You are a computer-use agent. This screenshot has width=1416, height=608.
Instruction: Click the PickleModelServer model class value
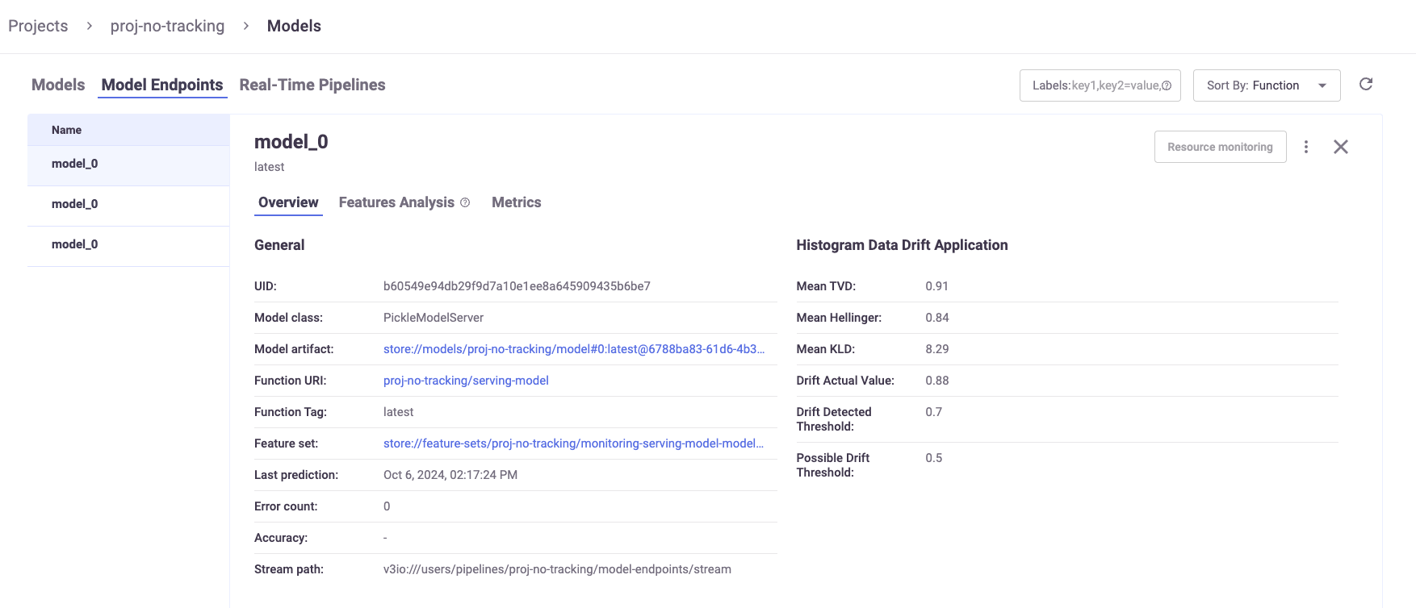[434, 318]
